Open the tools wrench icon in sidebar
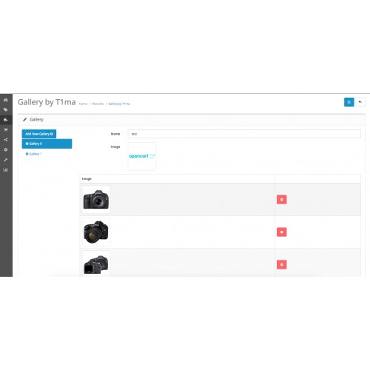Screen dimensions: 370x370 point(6,160)
